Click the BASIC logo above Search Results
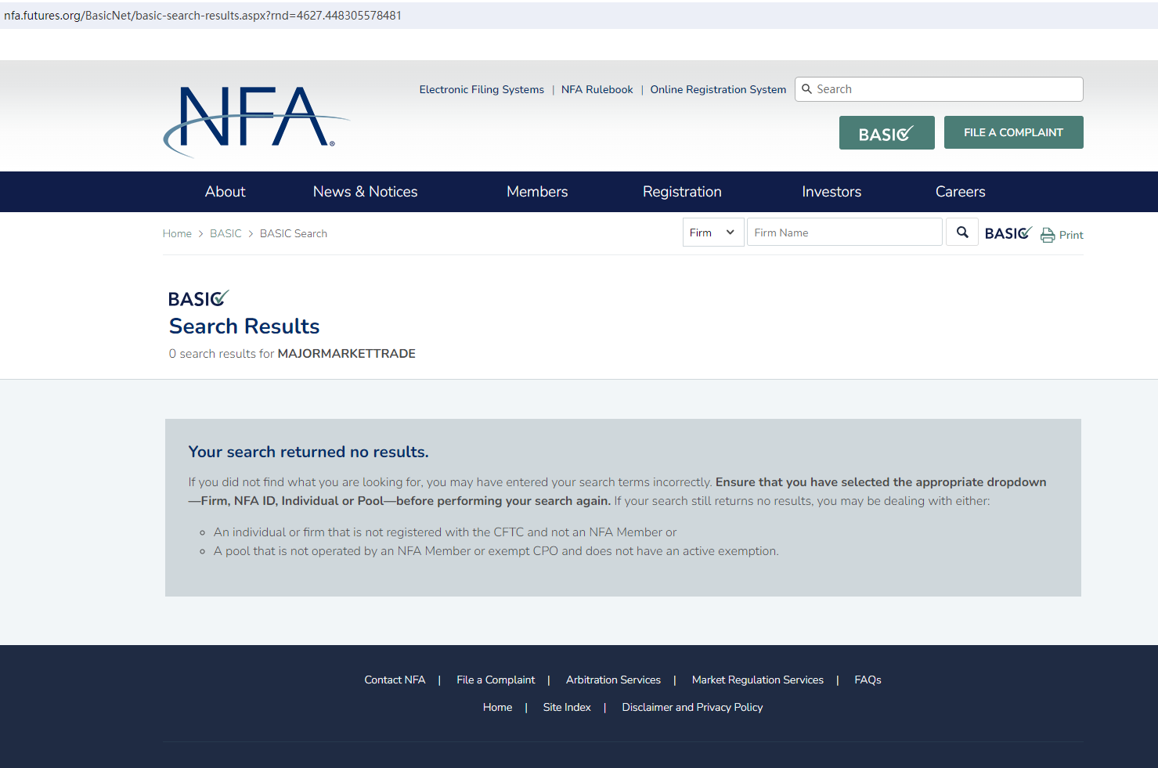This screenshot has height=768, width=1158. (198, 298)
